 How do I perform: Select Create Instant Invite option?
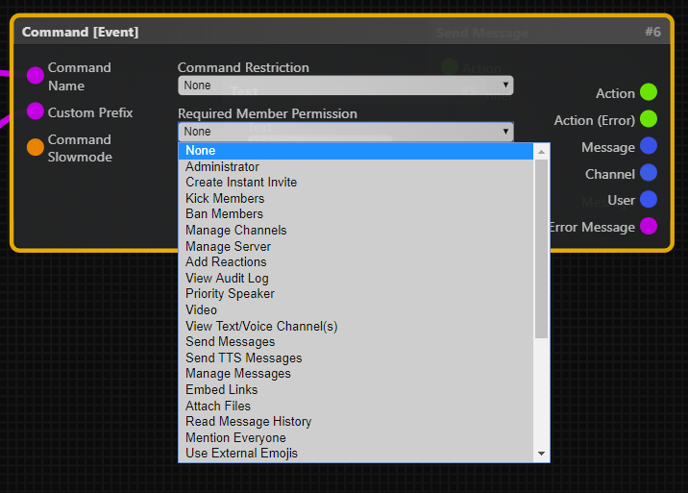click(x=356, y=183)
